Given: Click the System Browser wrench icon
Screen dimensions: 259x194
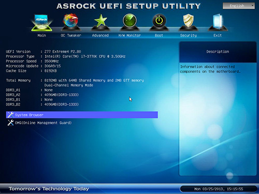Looking at the screenshot, I should tap(10, 115).
